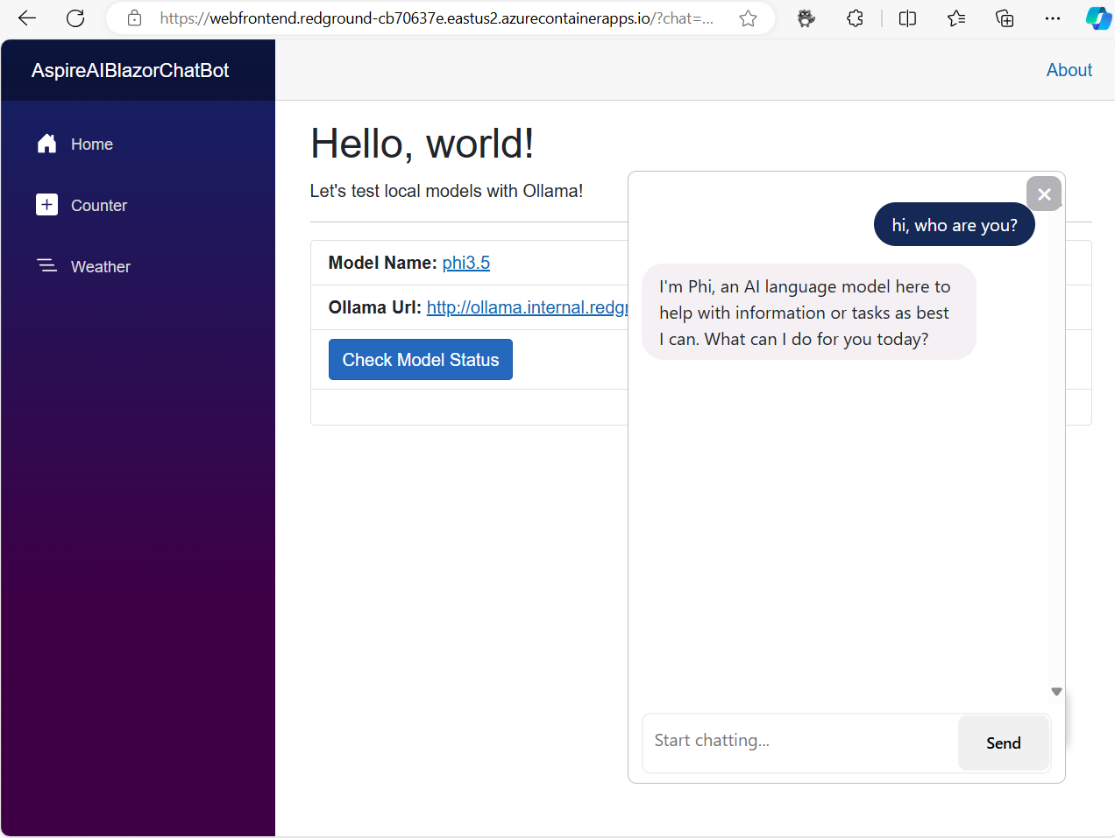The height and width of the screenshot is (838, 1115).
Task: Click the browser address bar URL
Action: (x=437, y=18)
